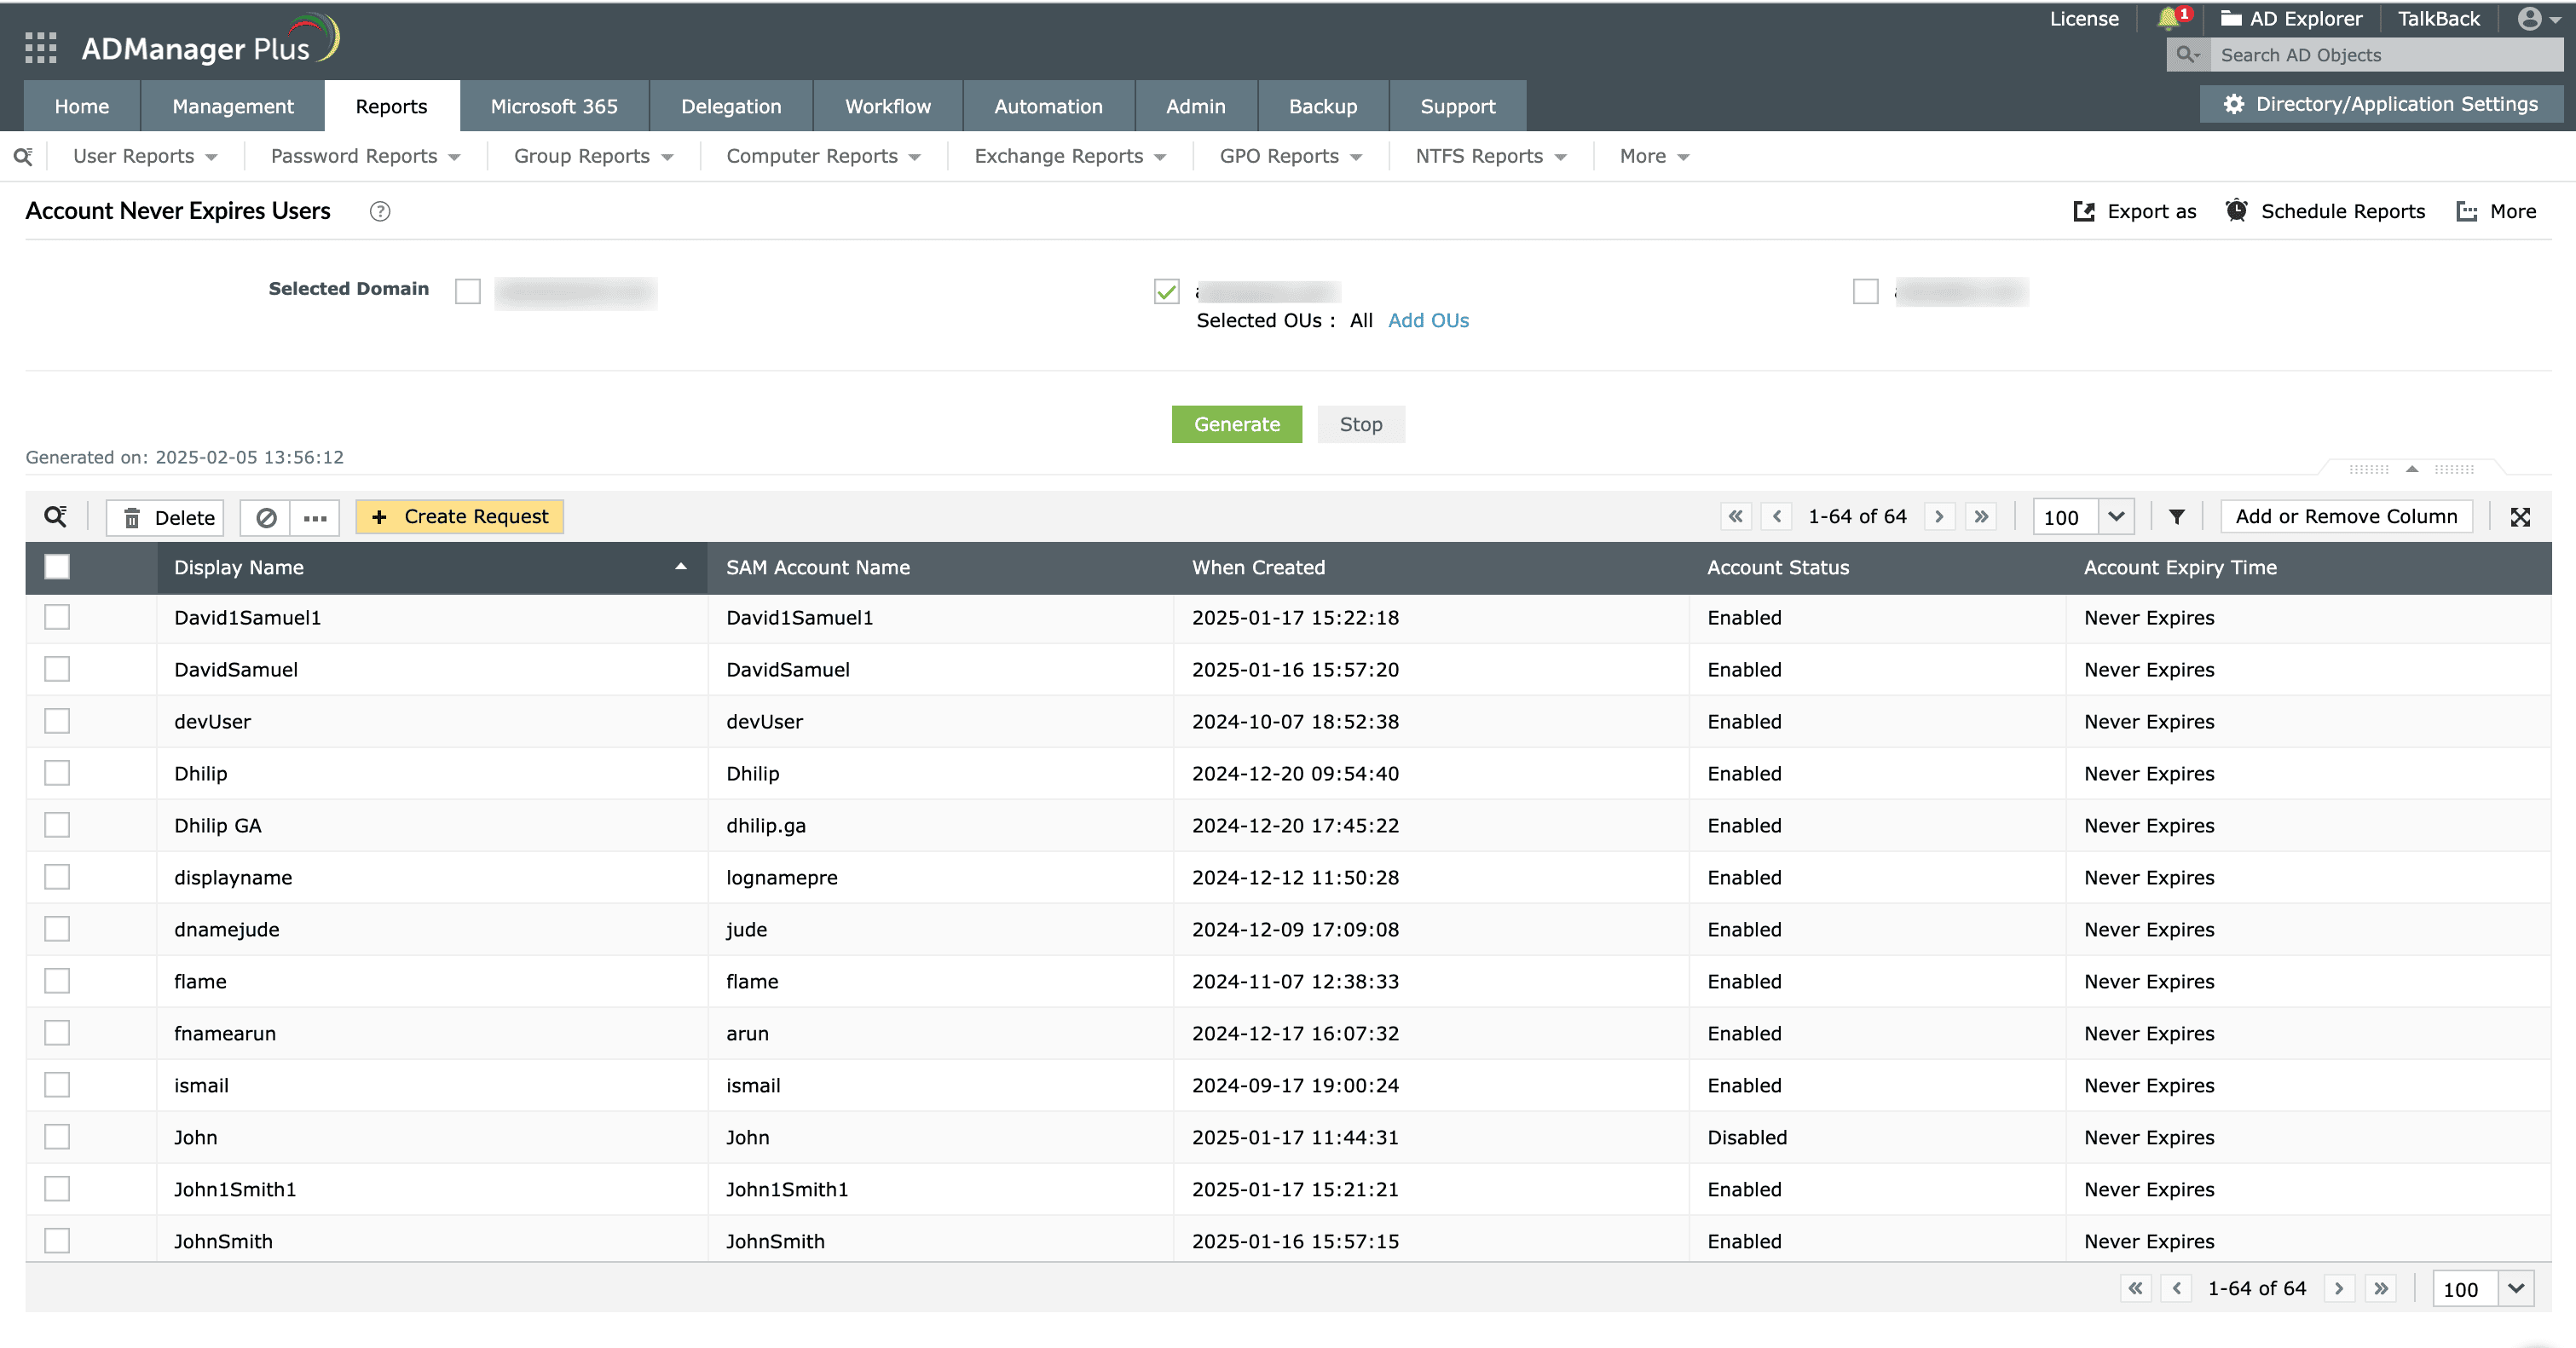2576x1348 pixels.
Task: Click the Search AD Objects field
Action: [x=2384, y=55]
